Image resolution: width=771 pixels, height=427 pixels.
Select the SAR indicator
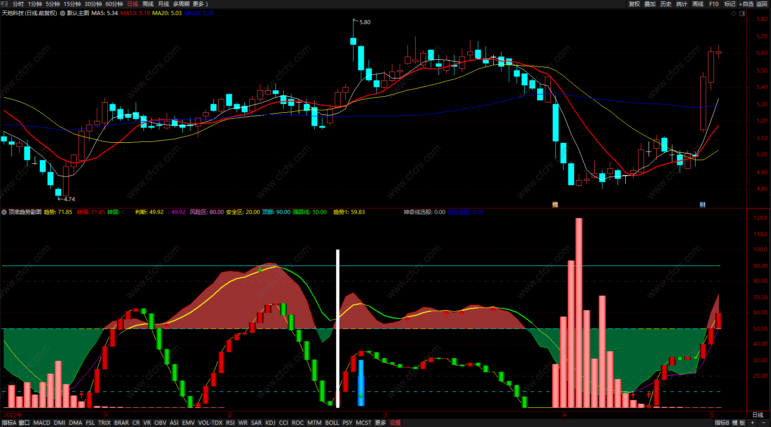pyautogui.click(x=257, y=423)
